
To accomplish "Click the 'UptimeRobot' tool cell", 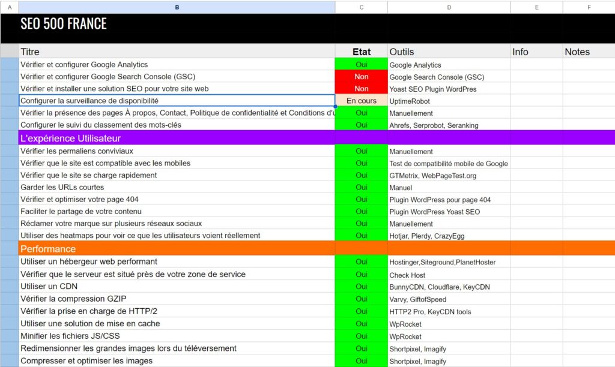I will tap(449, 101).
